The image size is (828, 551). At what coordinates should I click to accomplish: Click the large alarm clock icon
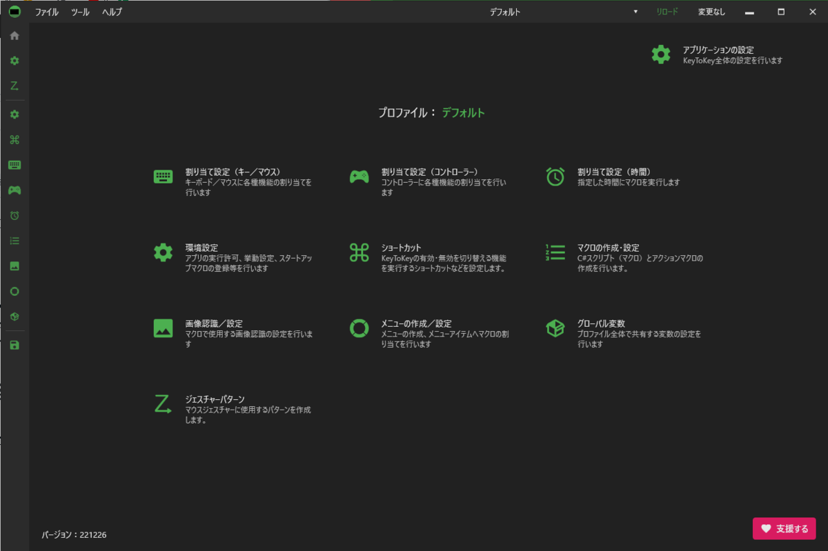coord(555,177)
